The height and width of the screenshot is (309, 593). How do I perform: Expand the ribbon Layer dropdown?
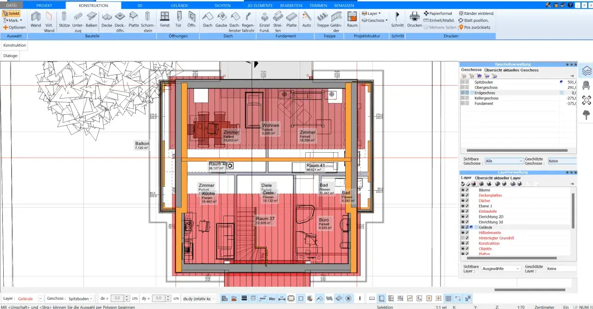click(371, 13)
